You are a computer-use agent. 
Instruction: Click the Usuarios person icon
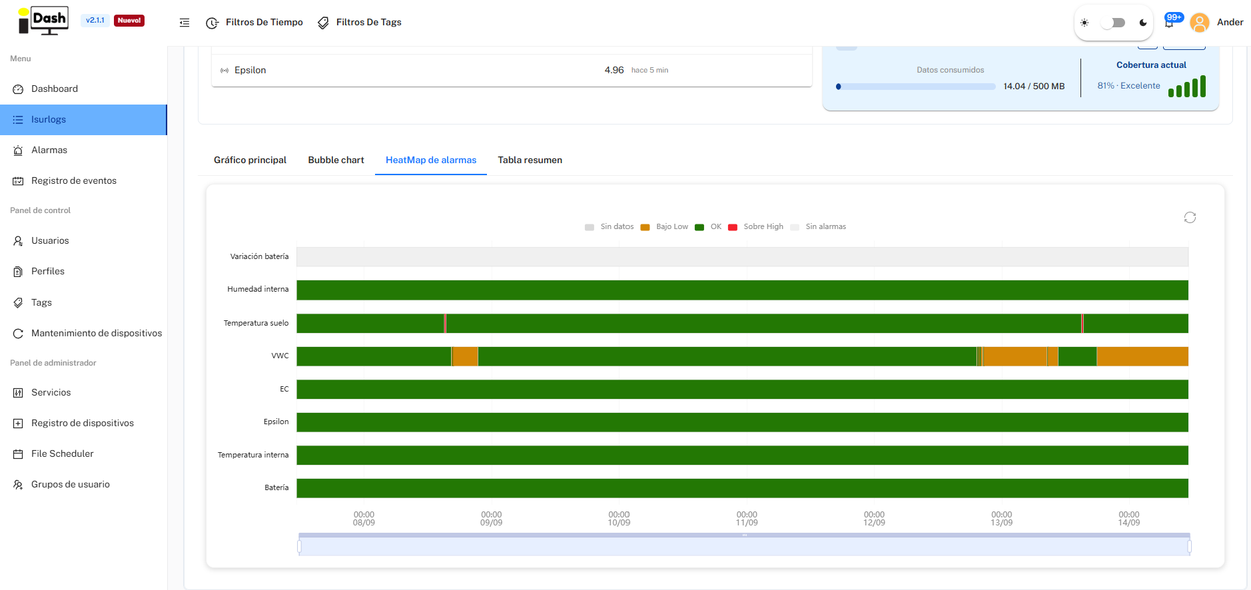18,241
